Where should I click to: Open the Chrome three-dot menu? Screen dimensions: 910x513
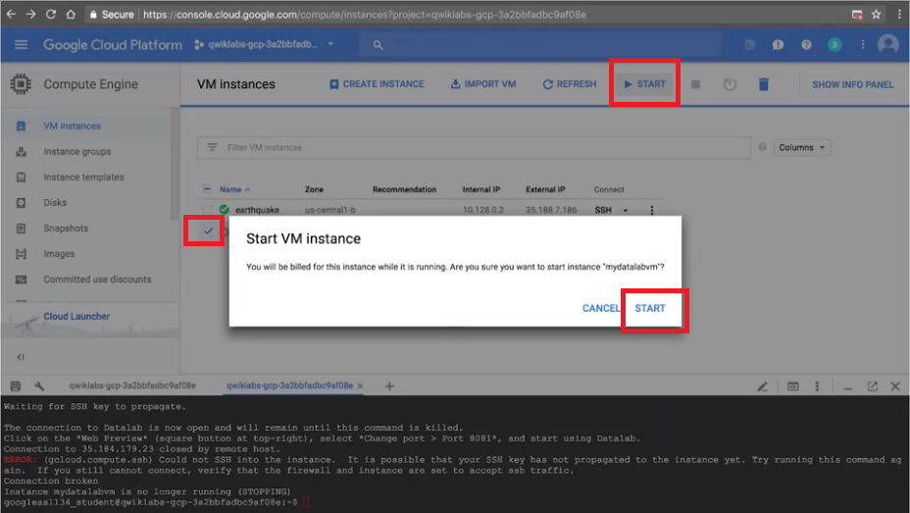tap(898, 15)
